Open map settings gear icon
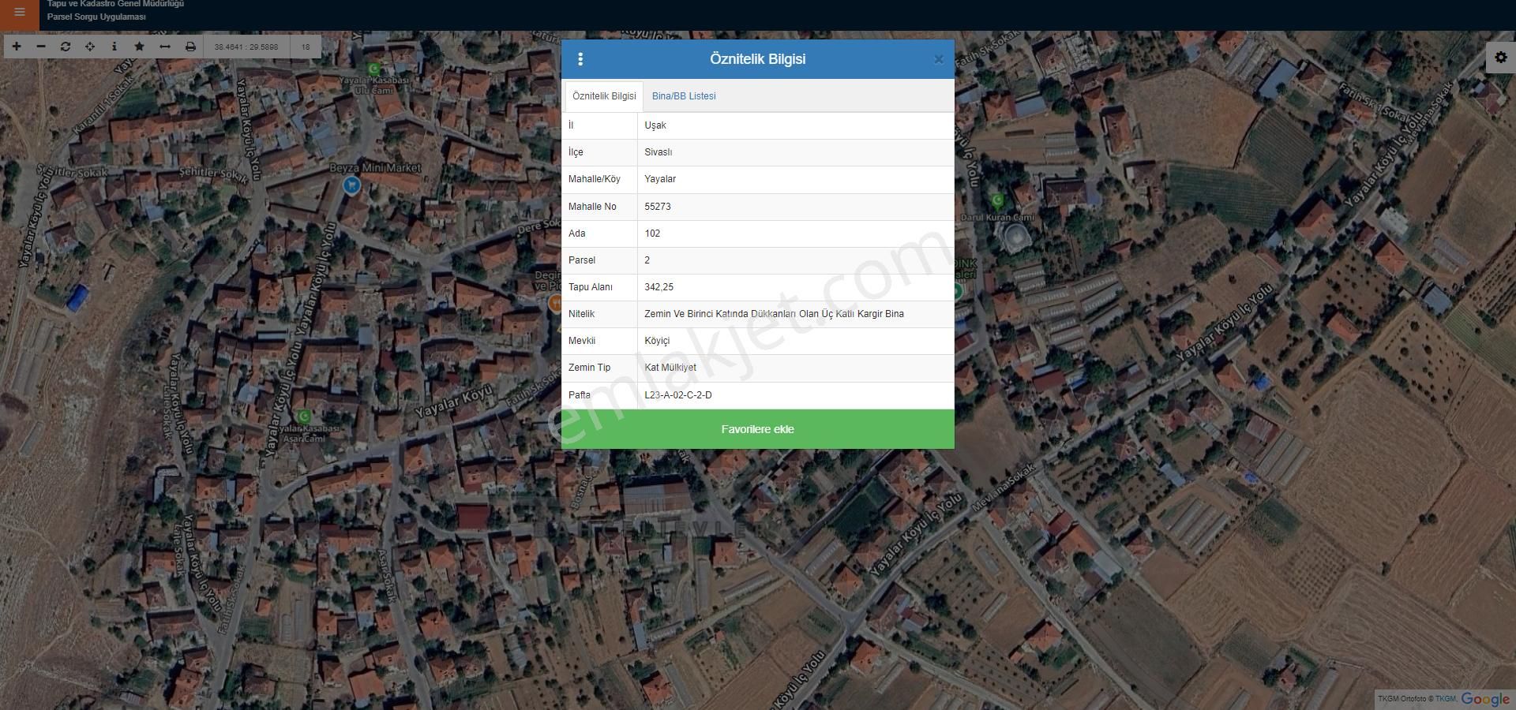This screenshot has width=1516, height=710. (x=1500, y=58)
